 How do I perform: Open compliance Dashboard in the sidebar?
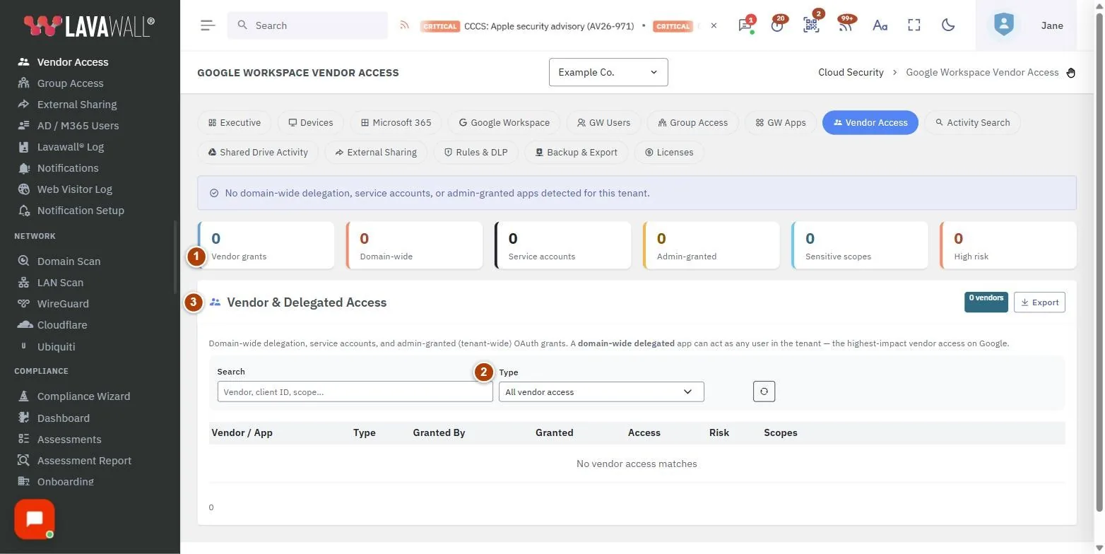pyautogui.click(x=63, y=418)
